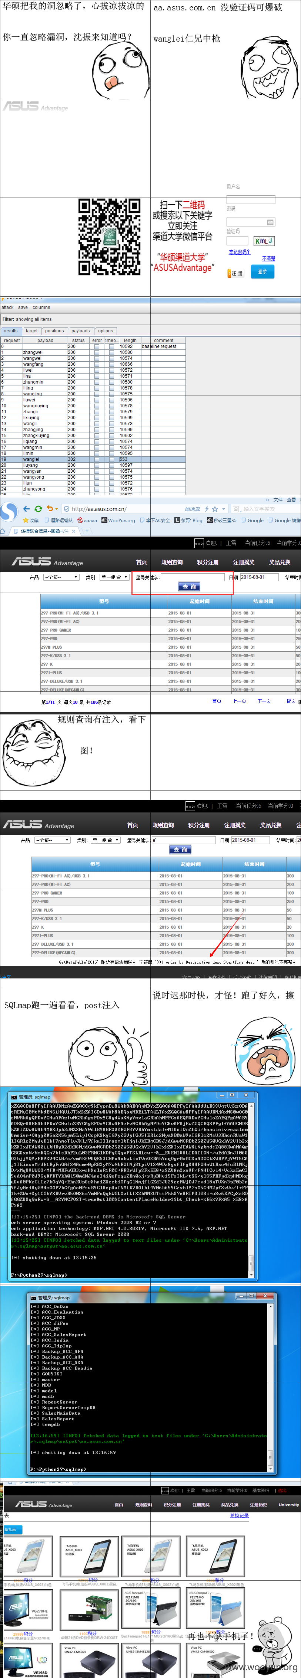
Task: Switch to the results tab in intruder window
Action: click(11, 331)
